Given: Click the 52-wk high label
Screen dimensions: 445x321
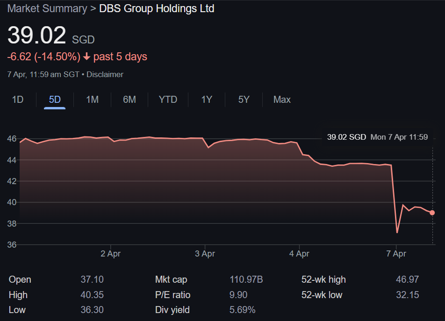Looking at the screenshot, I should coord(323,279).
